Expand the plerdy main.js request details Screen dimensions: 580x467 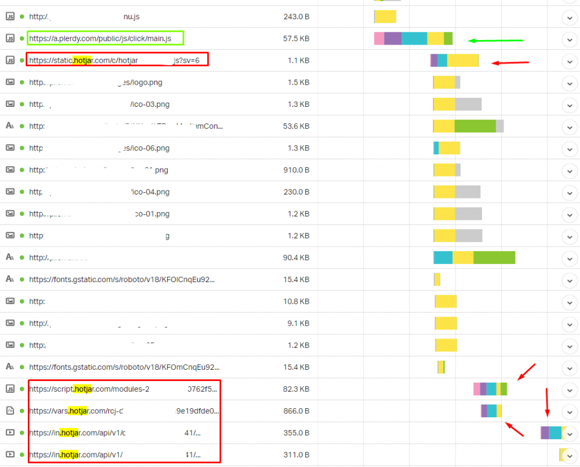pyautogui.click(x=569, y=40)
